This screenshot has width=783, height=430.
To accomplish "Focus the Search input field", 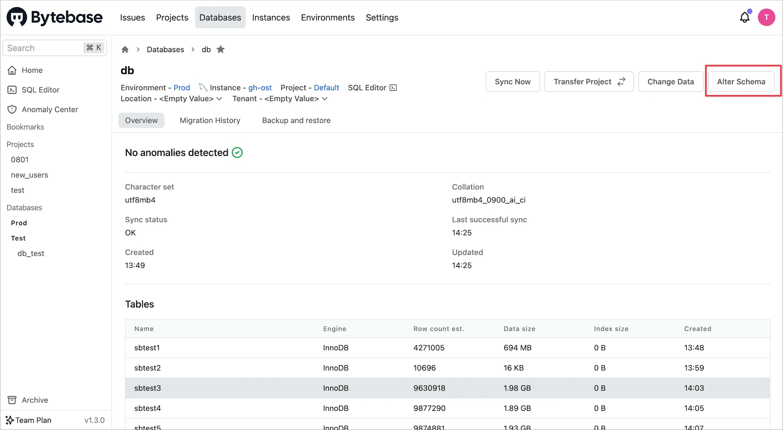I will 55,48.
